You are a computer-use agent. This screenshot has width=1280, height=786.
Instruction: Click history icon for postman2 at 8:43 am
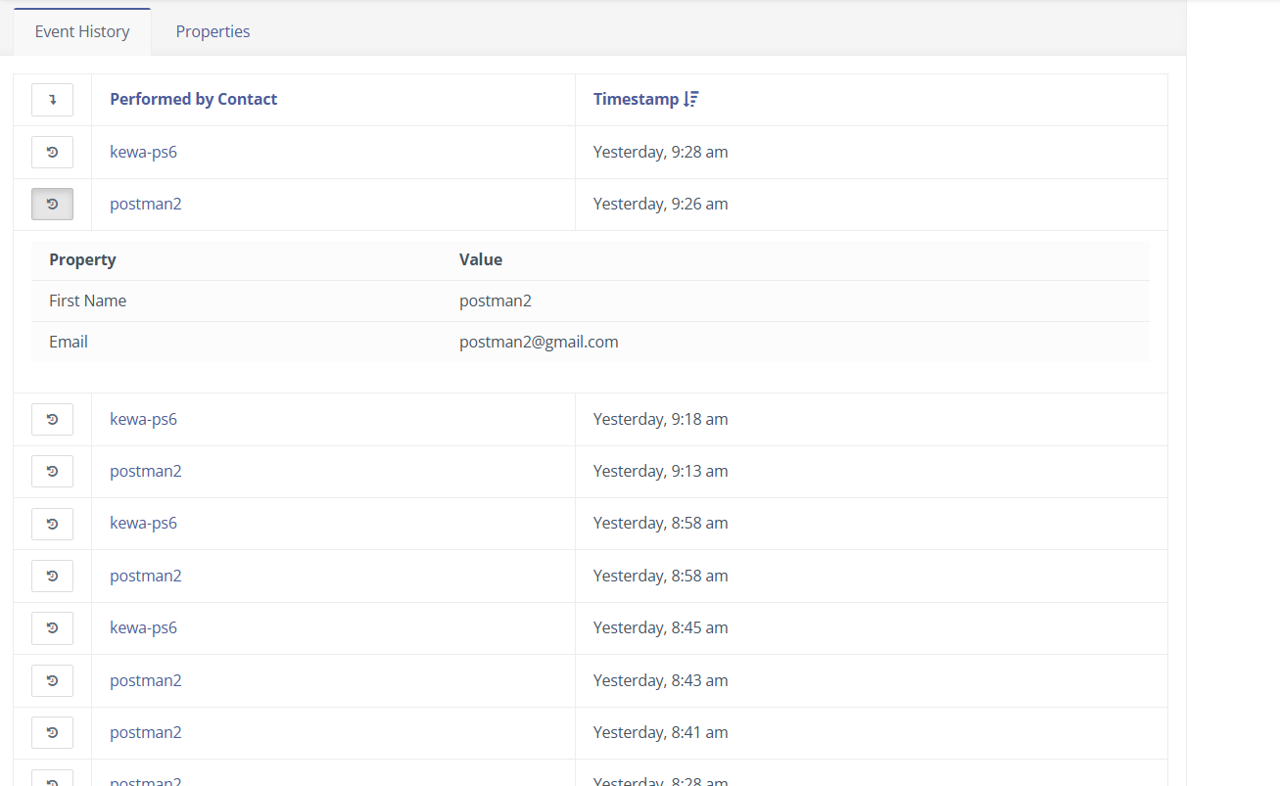click(x=52, y=680)
